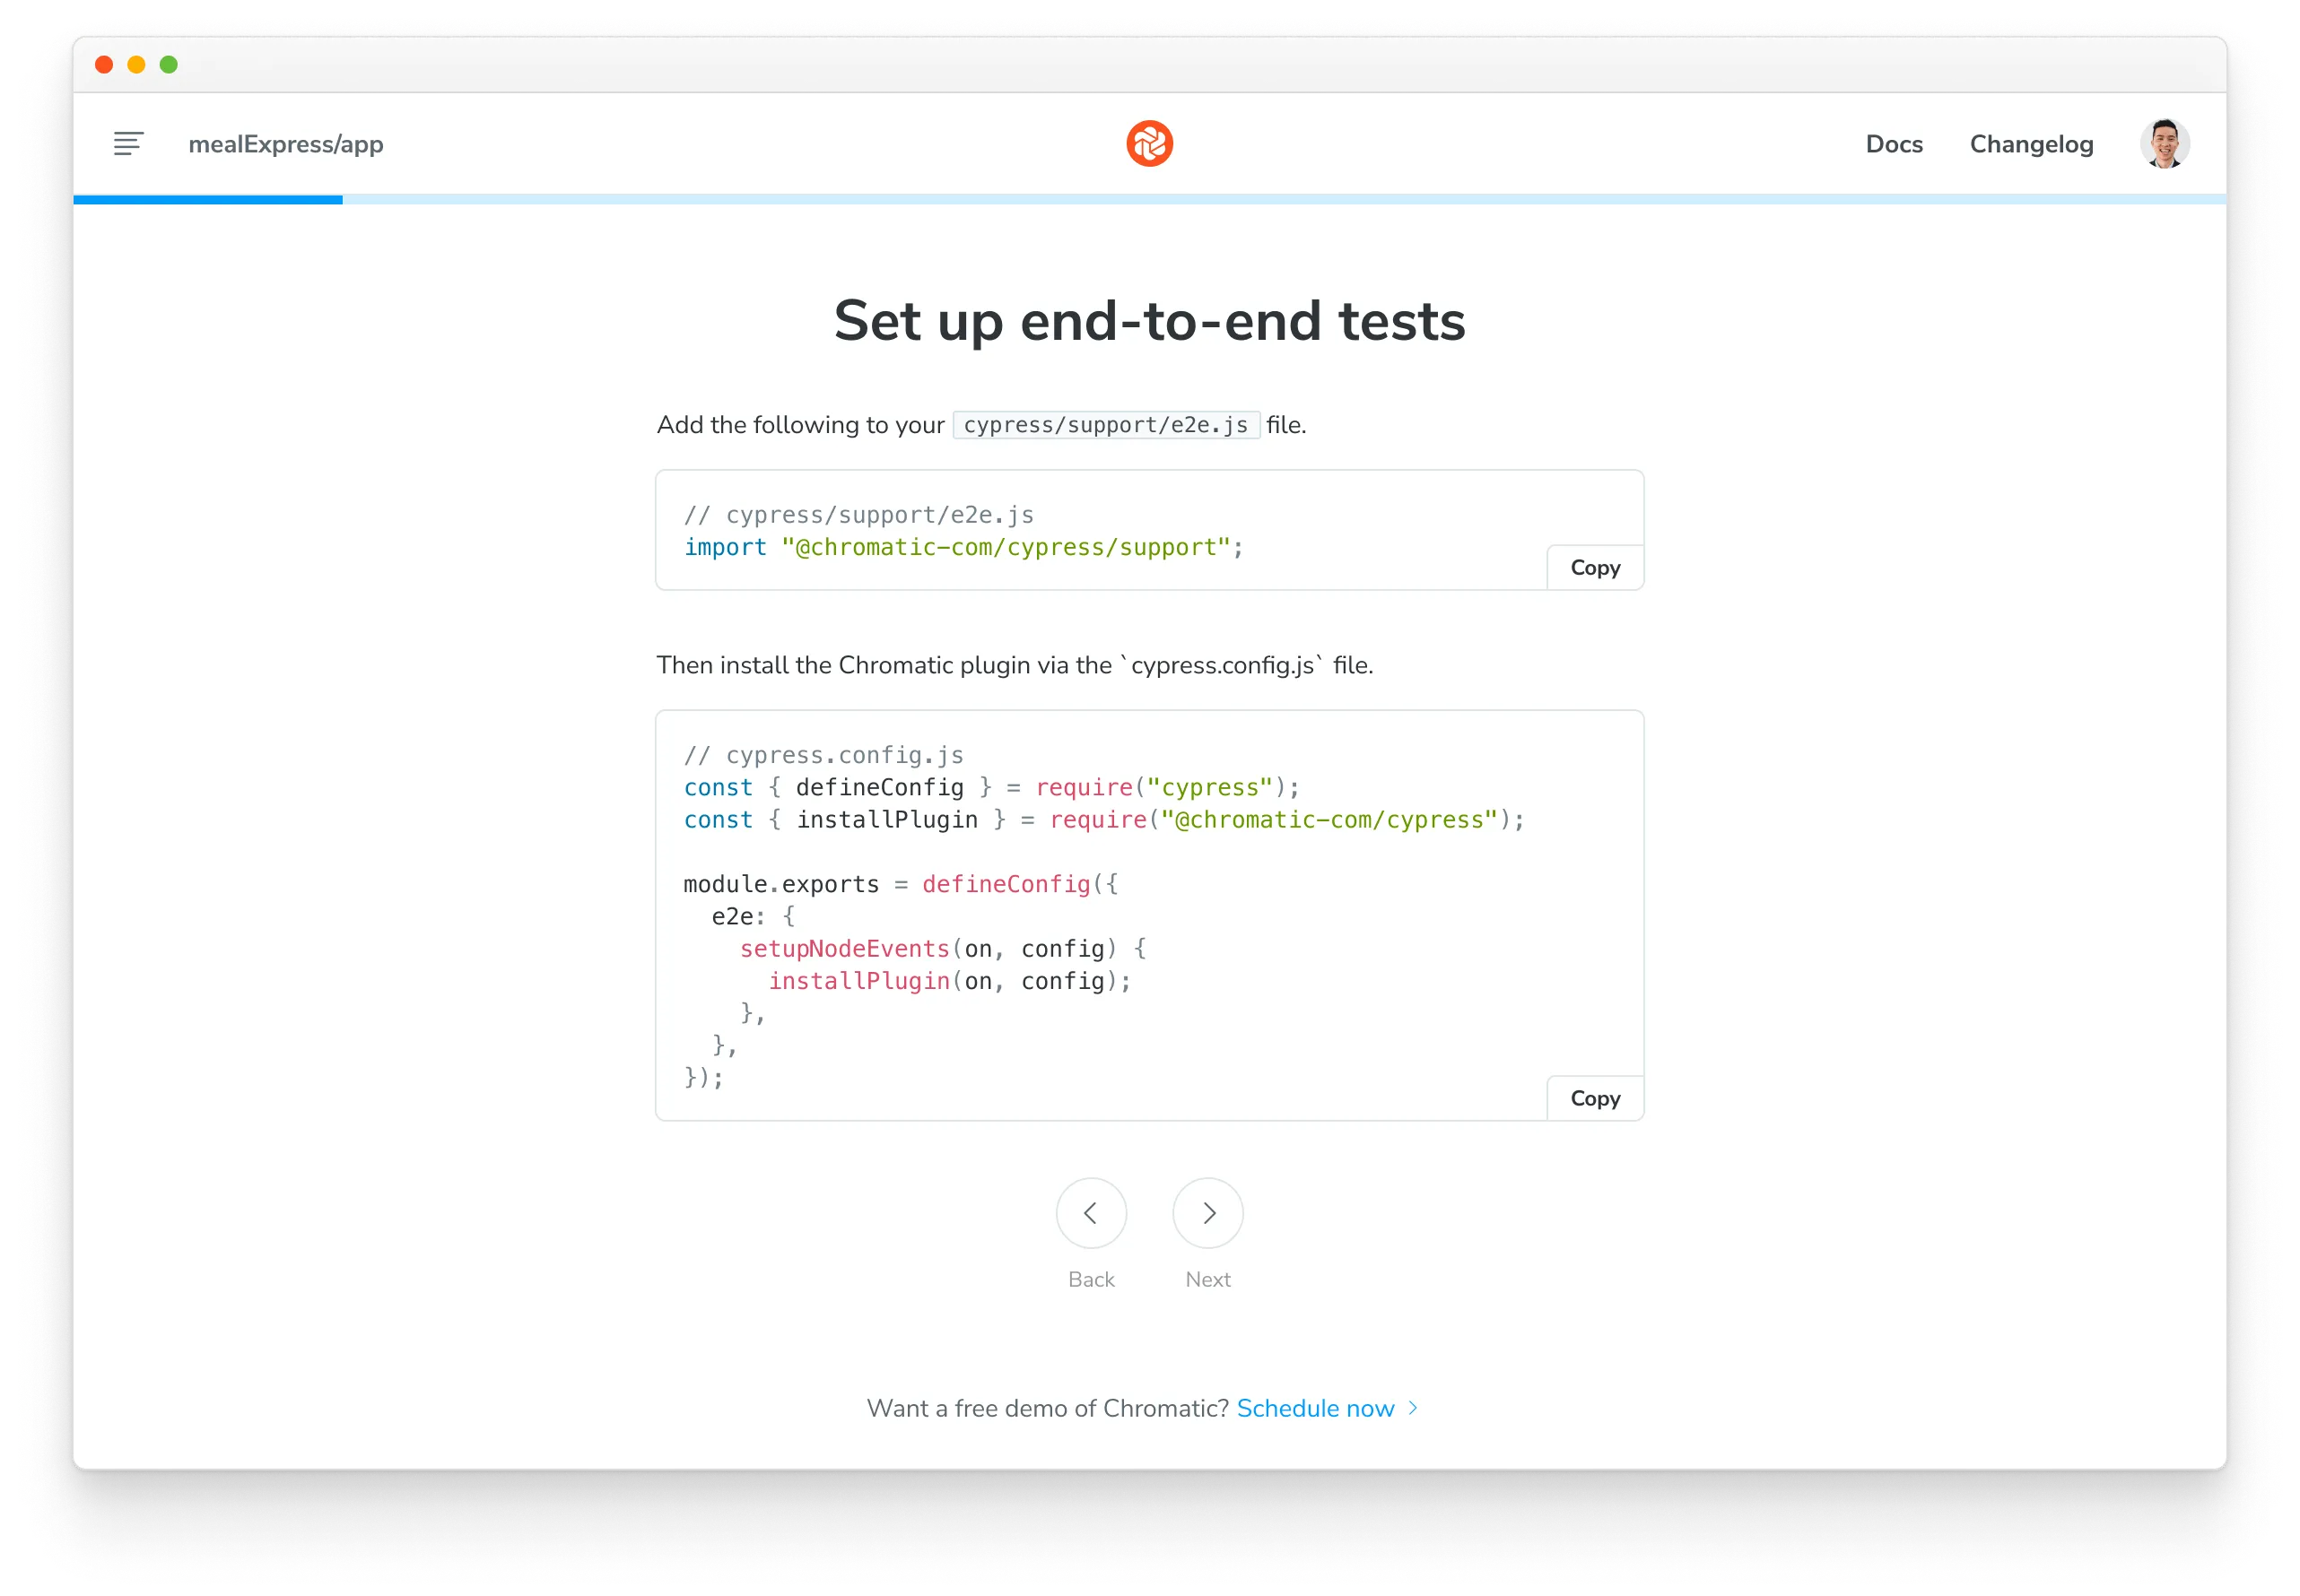
Task: Click the user avatar profile icon
Action: tap(2165, 143)
